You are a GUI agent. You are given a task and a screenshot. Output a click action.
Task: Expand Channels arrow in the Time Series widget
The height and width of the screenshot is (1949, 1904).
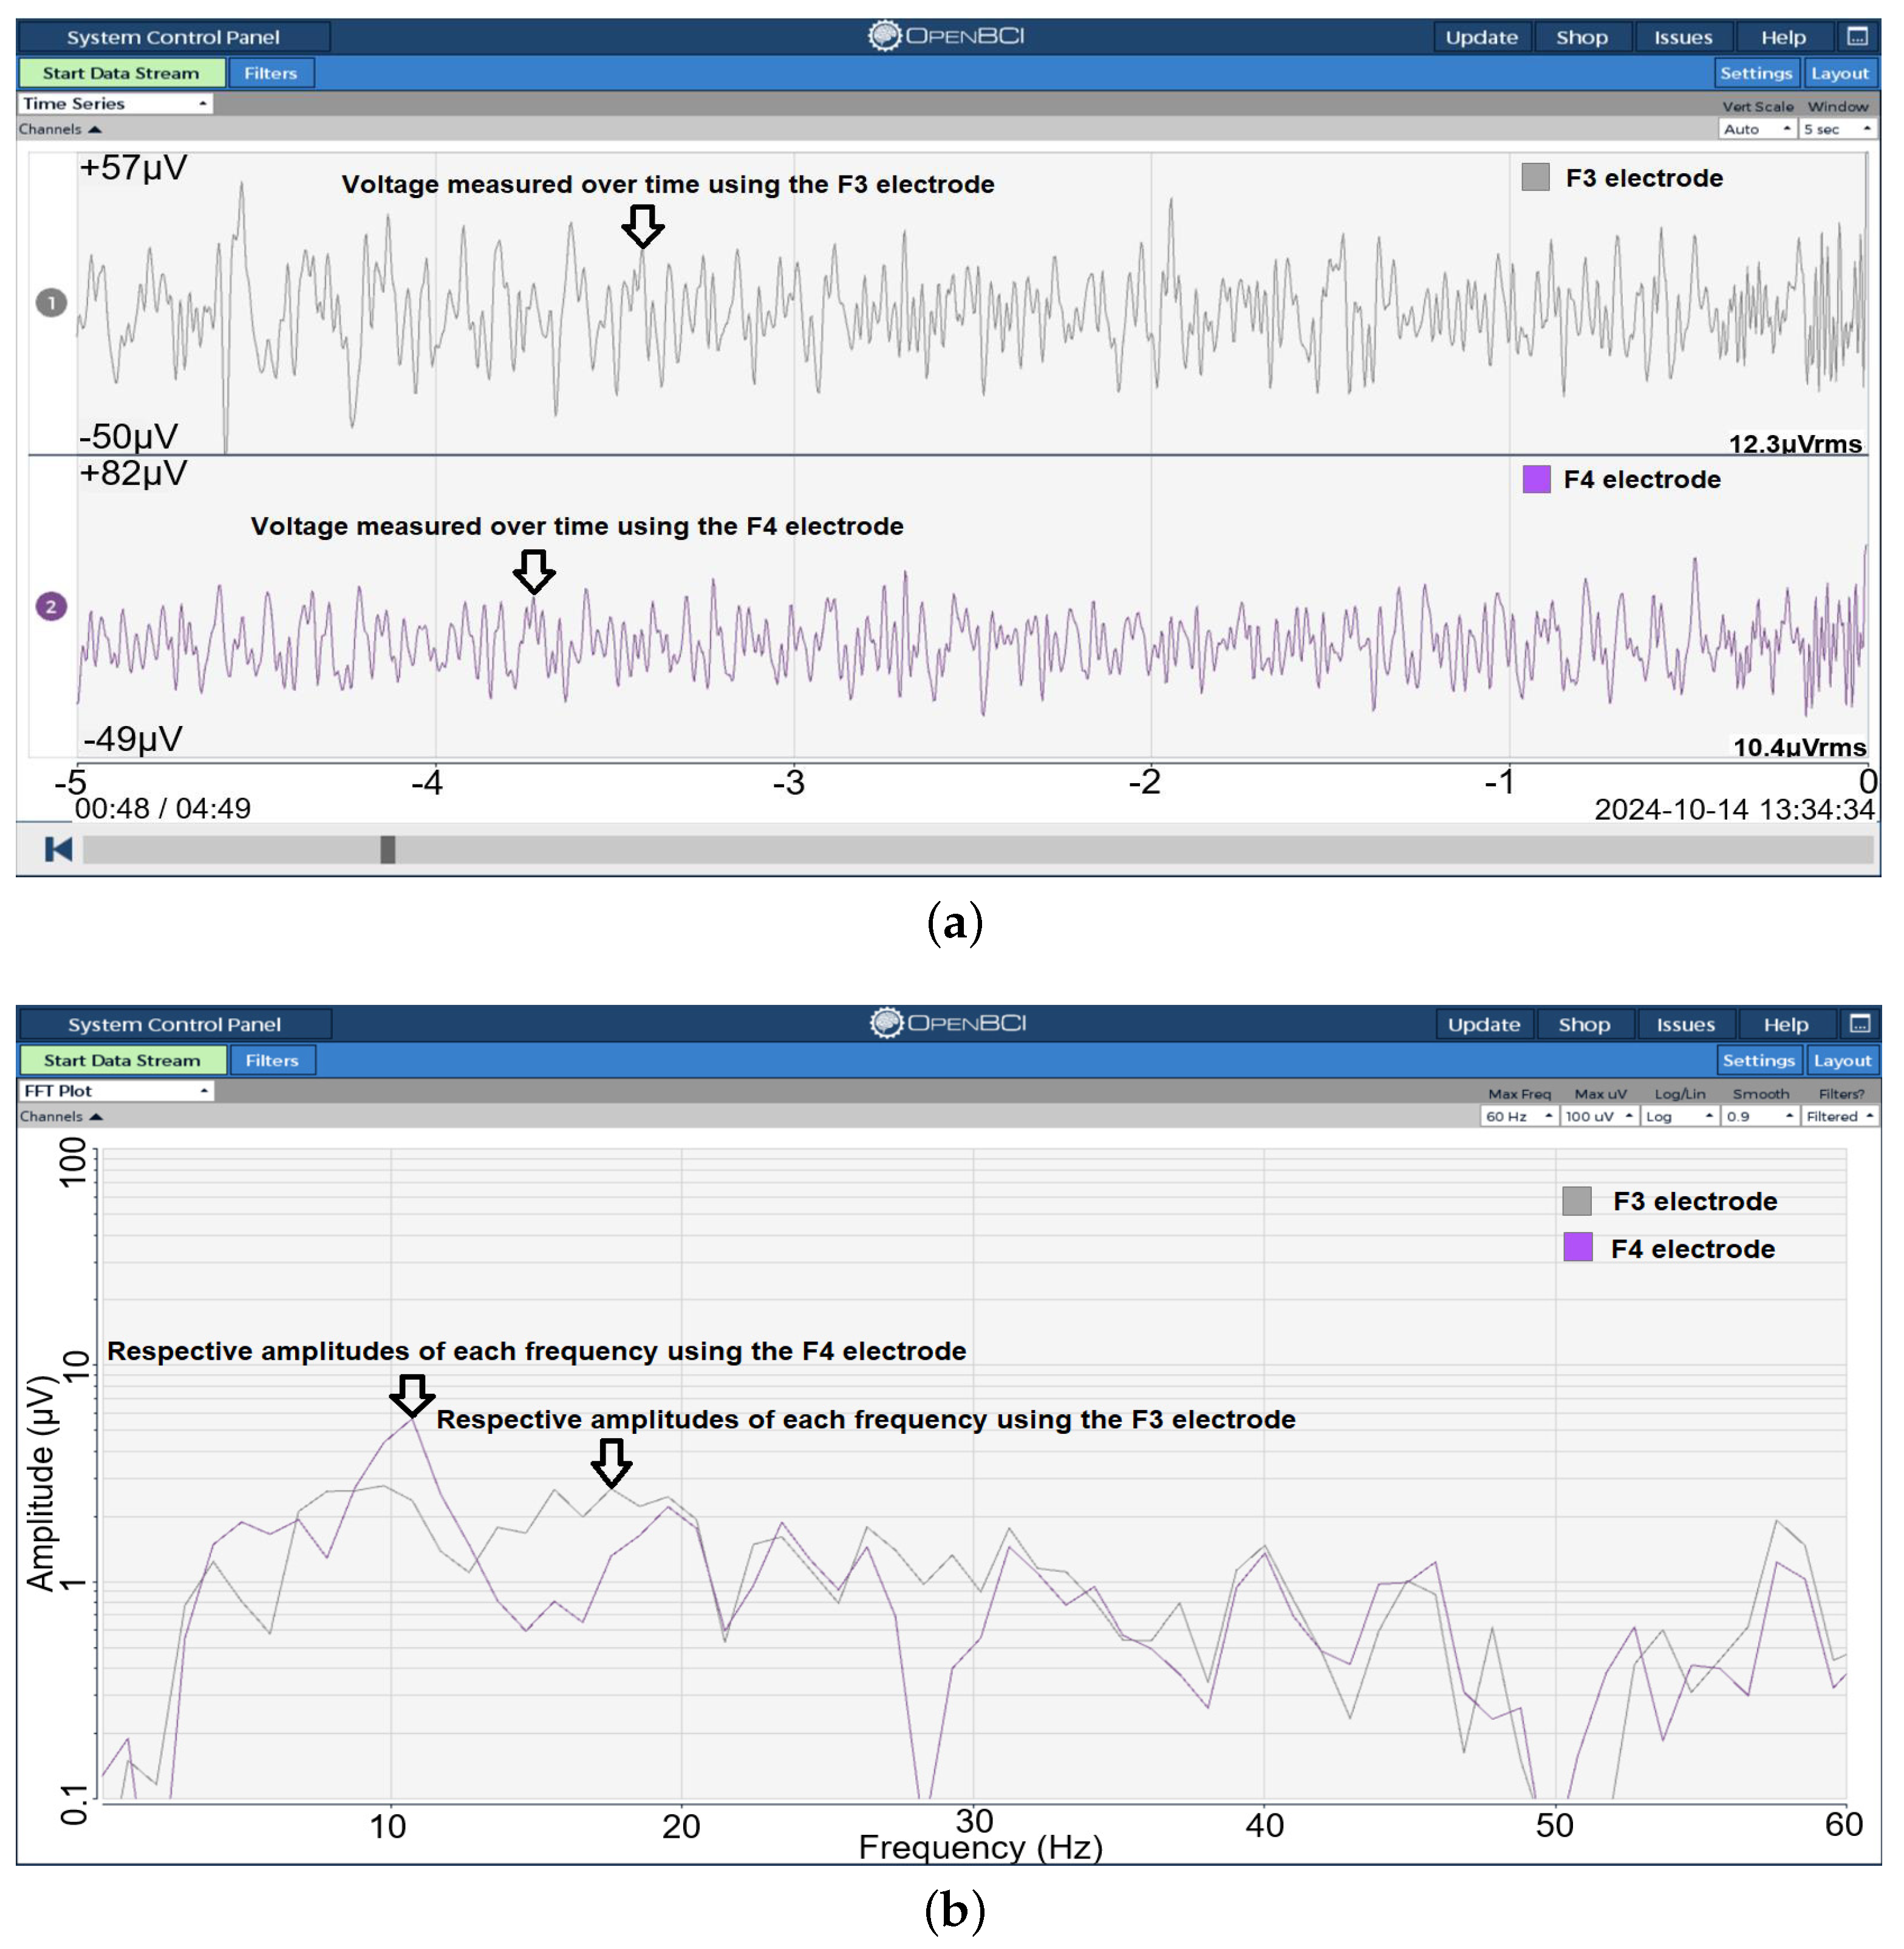pyautogui.click(x=95, y=130)
